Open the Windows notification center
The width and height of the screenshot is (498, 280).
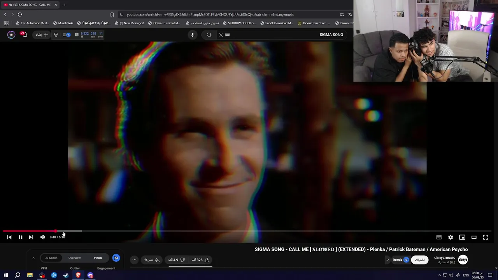point(490,275)
